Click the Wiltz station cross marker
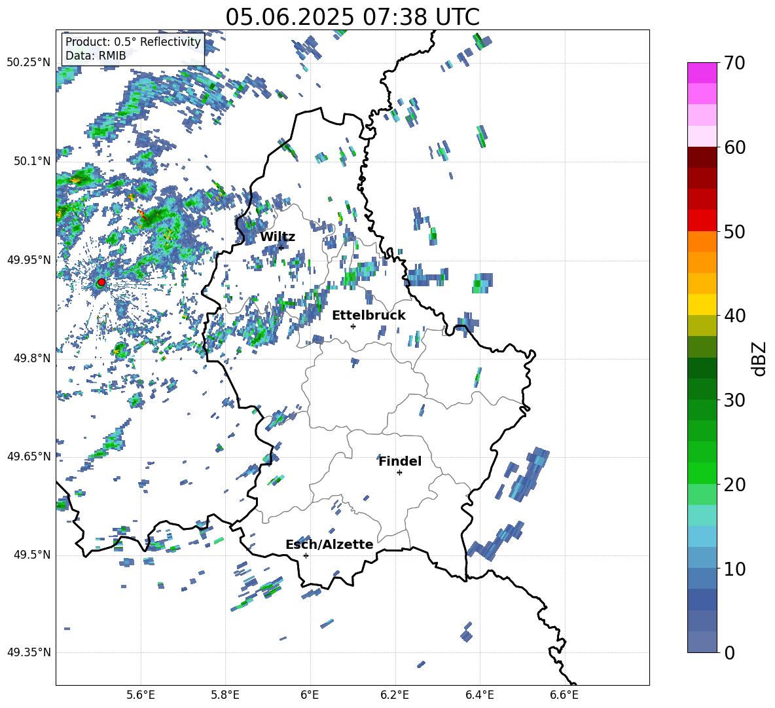Viewport: 775px width, 708px height. click(281, 248)
